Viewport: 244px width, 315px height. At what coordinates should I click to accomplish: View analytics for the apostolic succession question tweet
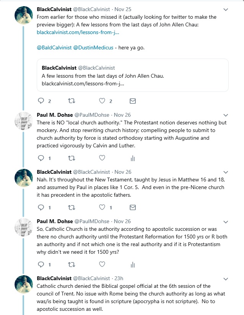pos(133,264)
